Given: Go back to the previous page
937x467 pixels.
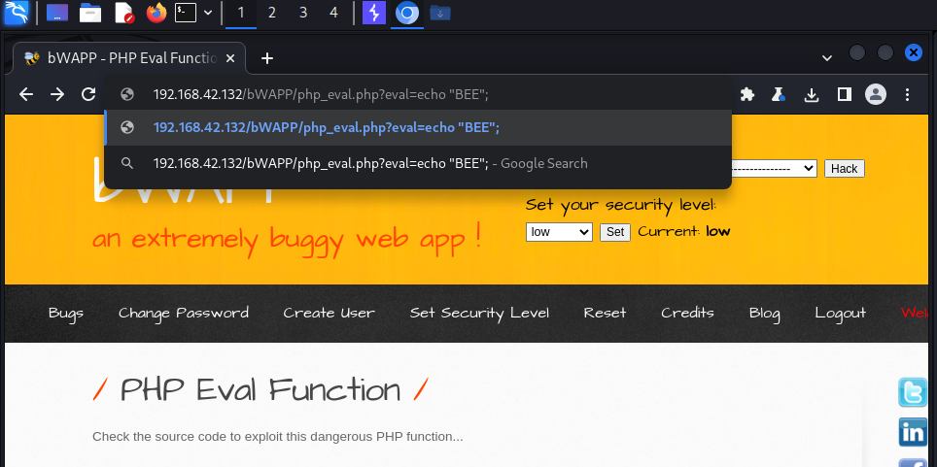Looking at the screenshot, I should 26,94.
